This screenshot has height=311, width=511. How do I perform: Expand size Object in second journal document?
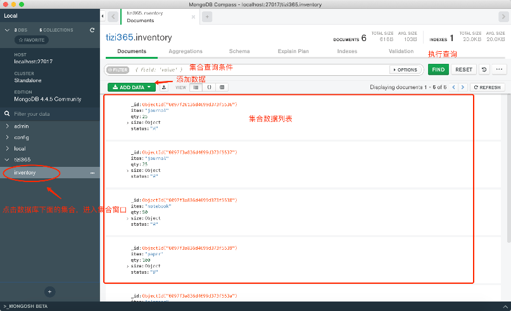[x=128, y=171]
